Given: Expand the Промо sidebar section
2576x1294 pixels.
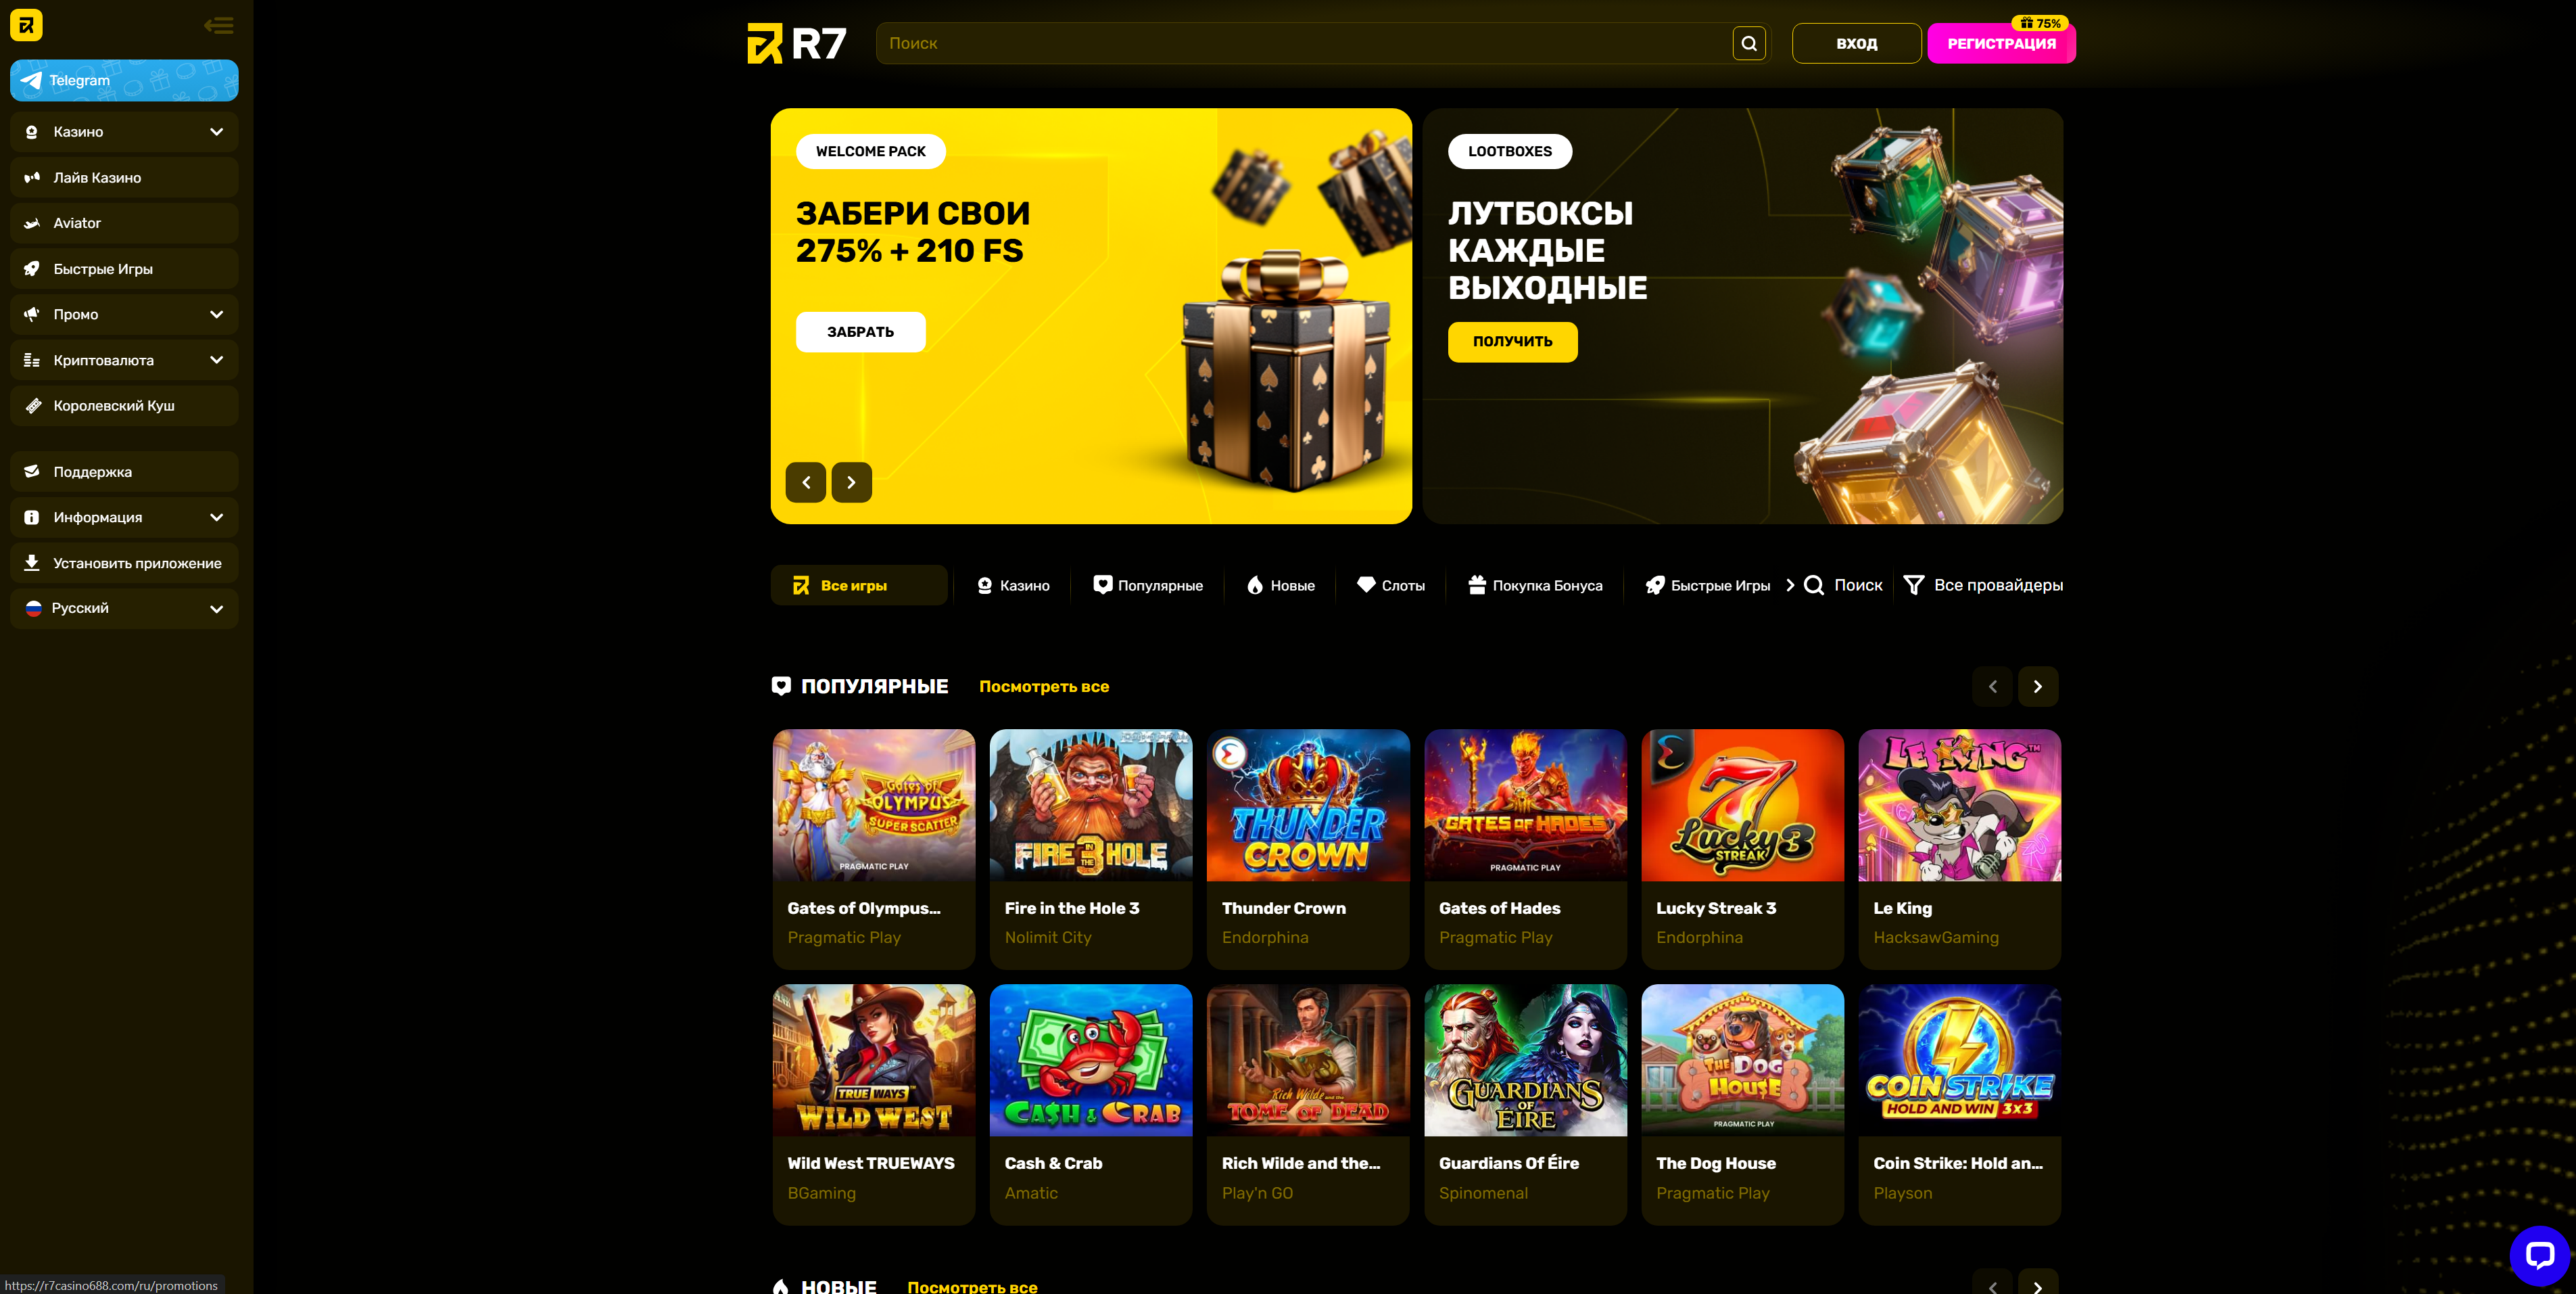Looking at the screenshot, I should [124, 315].
